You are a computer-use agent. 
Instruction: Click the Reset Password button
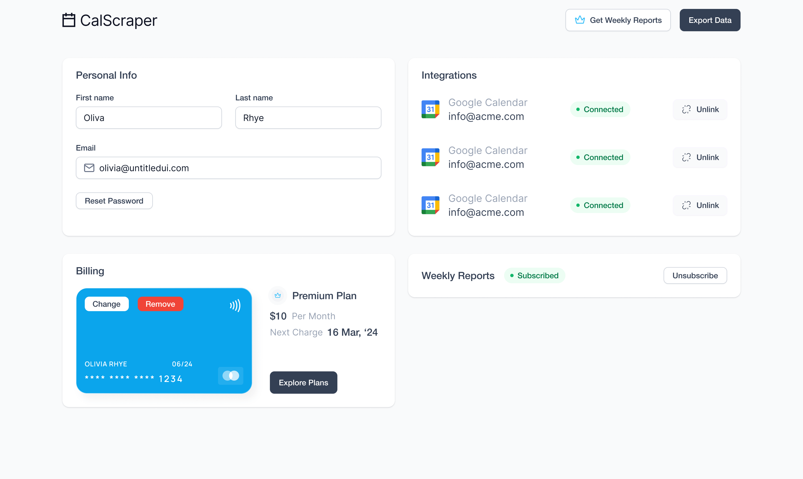coord(114,201)
